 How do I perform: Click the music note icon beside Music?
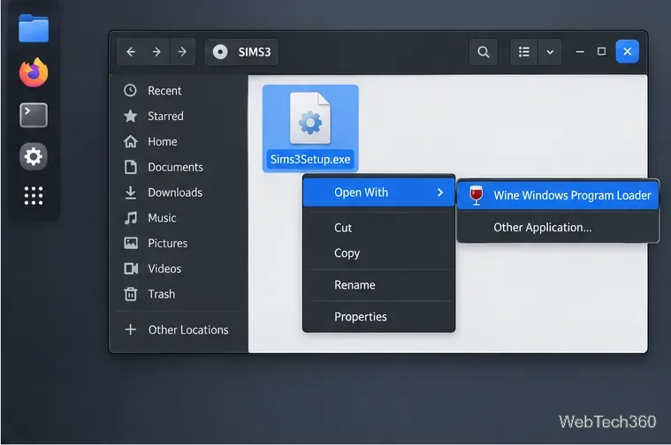click(131, 218)
